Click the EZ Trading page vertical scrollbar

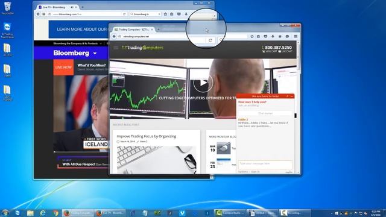coord(299,107)
